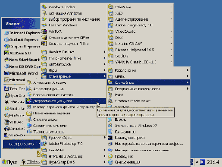Open Internet Explorer from the Start menu
This screenshot has width=222, height=167.
coord(22,33)
